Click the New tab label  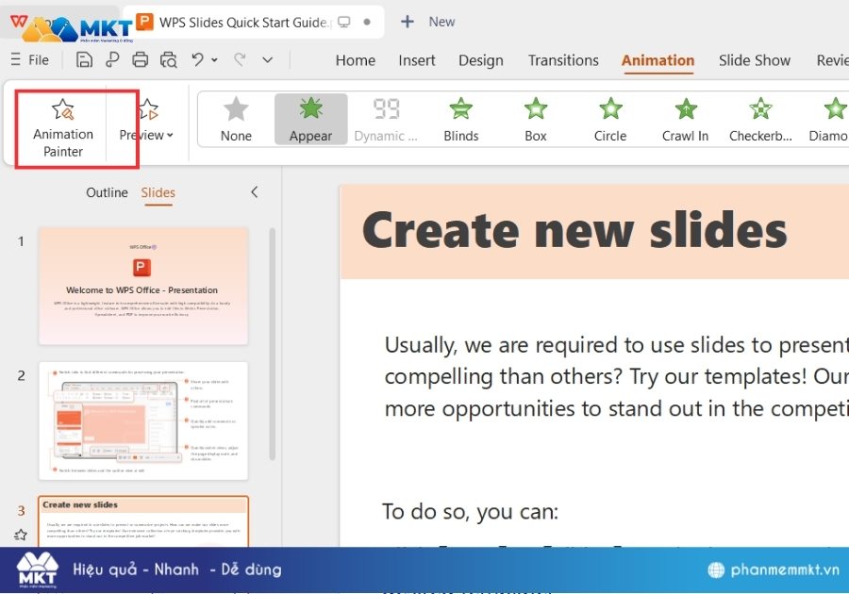click(x=441, y=22)
